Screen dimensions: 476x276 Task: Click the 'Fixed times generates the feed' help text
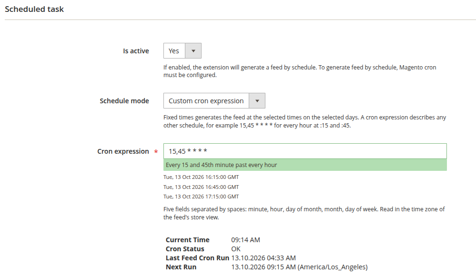click(x=304, y=121)
